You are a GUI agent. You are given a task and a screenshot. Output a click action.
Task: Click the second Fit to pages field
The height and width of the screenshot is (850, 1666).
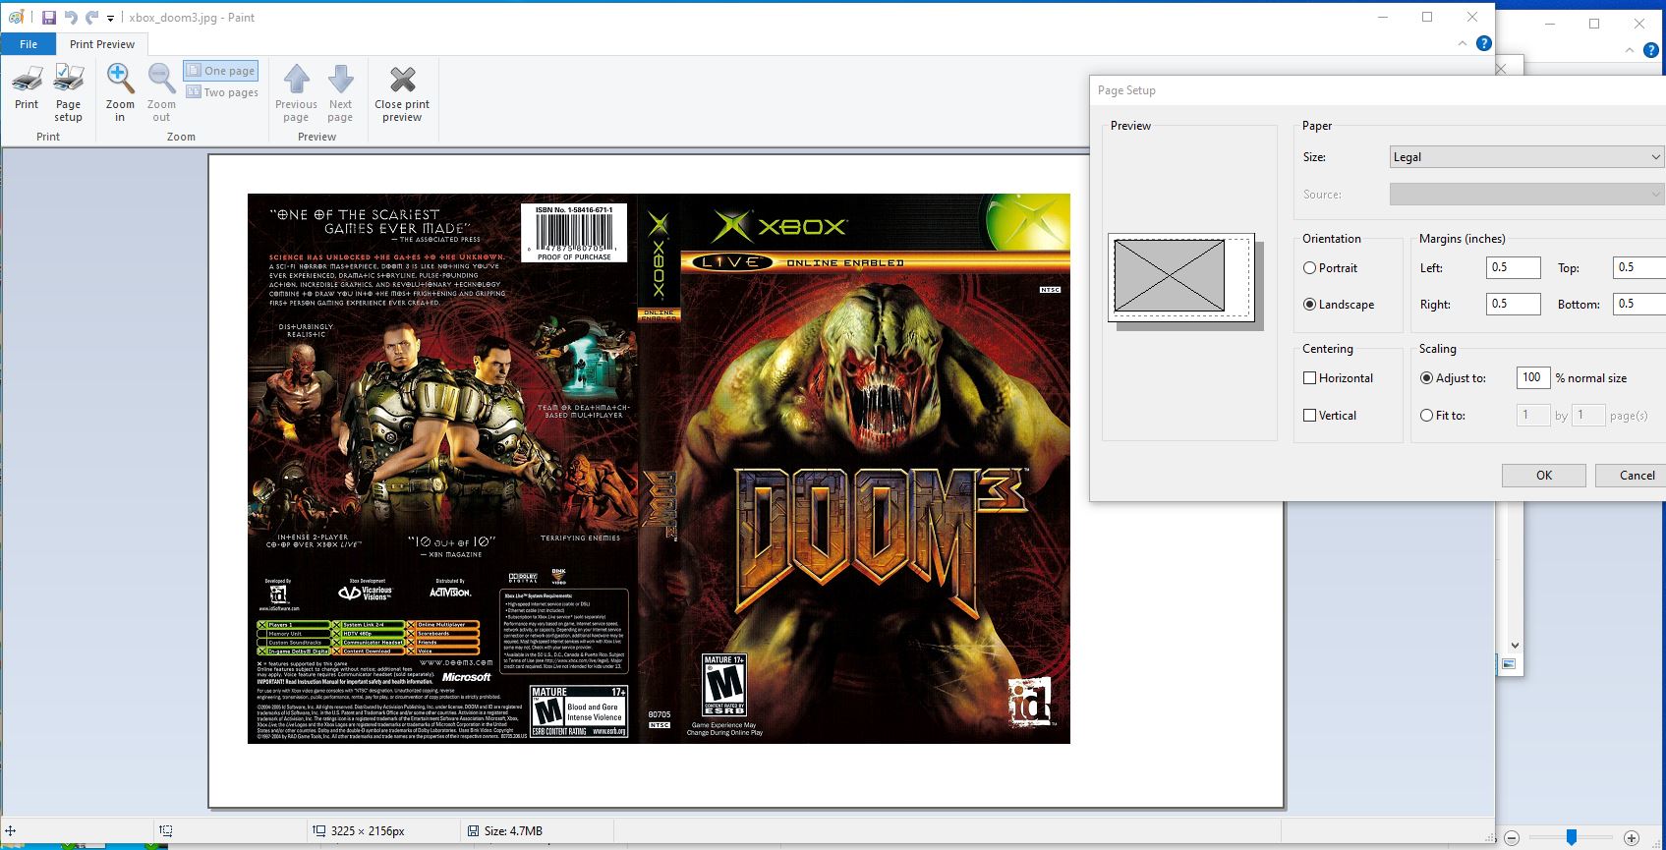pos(1588,415)
